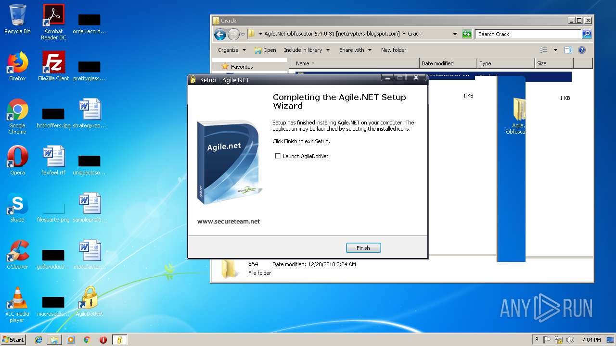Open prettyglass desktop file

(90, 70)
